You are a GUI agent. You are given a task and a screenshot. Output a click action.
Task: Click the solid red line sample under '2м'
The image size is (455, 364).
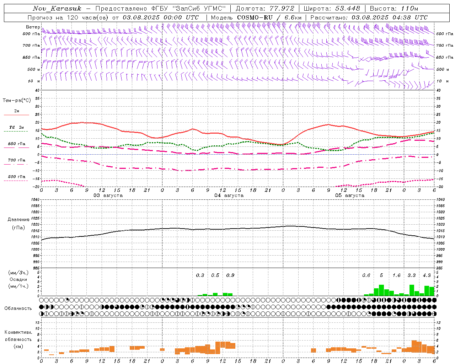pos(17,115)
